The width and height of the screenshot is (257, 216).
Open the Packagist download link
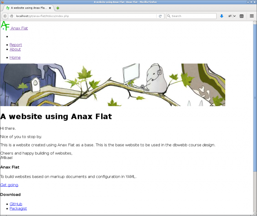18,209
